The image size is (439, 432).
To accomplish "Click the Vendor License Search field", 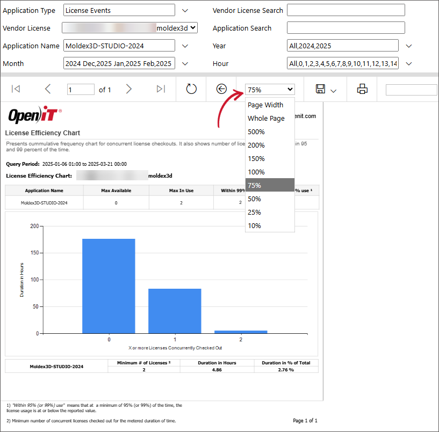I will coord(346,10).
